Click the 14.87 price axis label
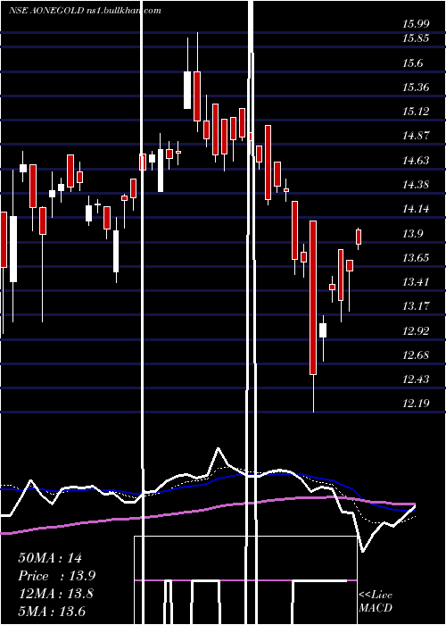The width and height of the screenshot is (446, 625). click(x=416, y=136)
